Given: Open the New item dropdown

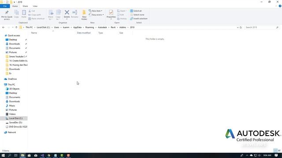Looking at the screenshot, I should 96,11.
